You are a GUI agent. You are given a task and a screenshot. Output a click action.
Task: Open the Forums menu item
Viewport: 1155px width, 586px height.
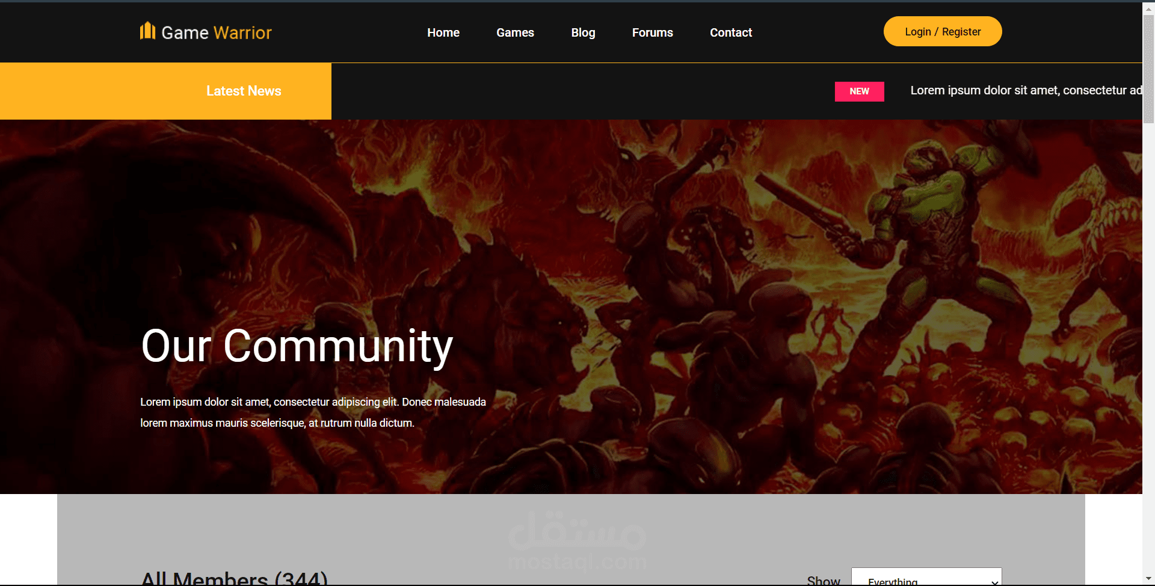(652, 32)
